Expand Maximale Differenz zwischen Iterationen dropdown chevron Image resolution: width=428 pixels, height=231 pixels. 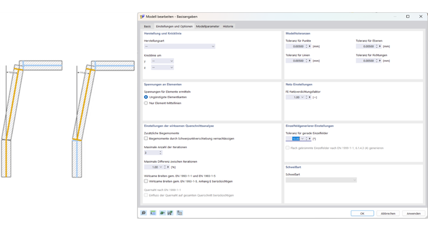pos(160,167)
